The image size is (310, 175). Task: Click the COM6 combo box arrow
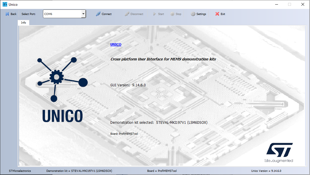point(83,14)
